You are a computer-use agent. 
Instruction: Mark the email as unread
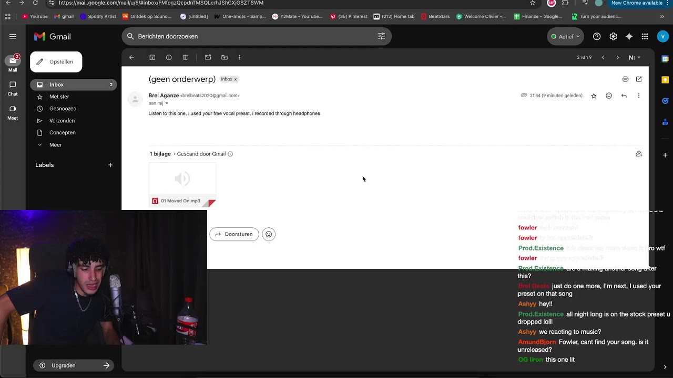coord(208,57)
